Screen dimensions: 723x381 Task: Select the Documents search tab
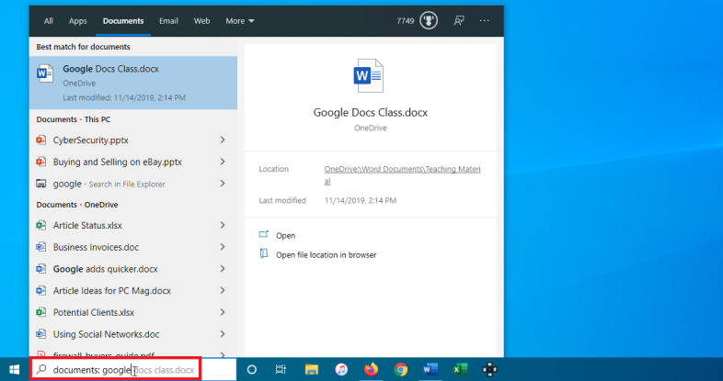point(123,21)
